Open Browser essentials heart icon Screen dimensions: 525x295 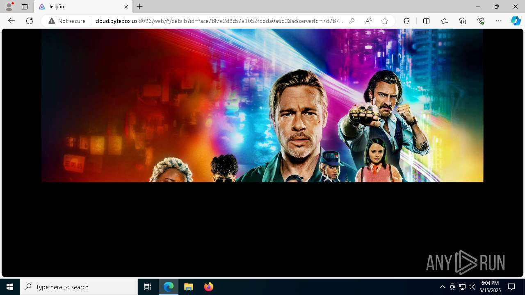481,21
